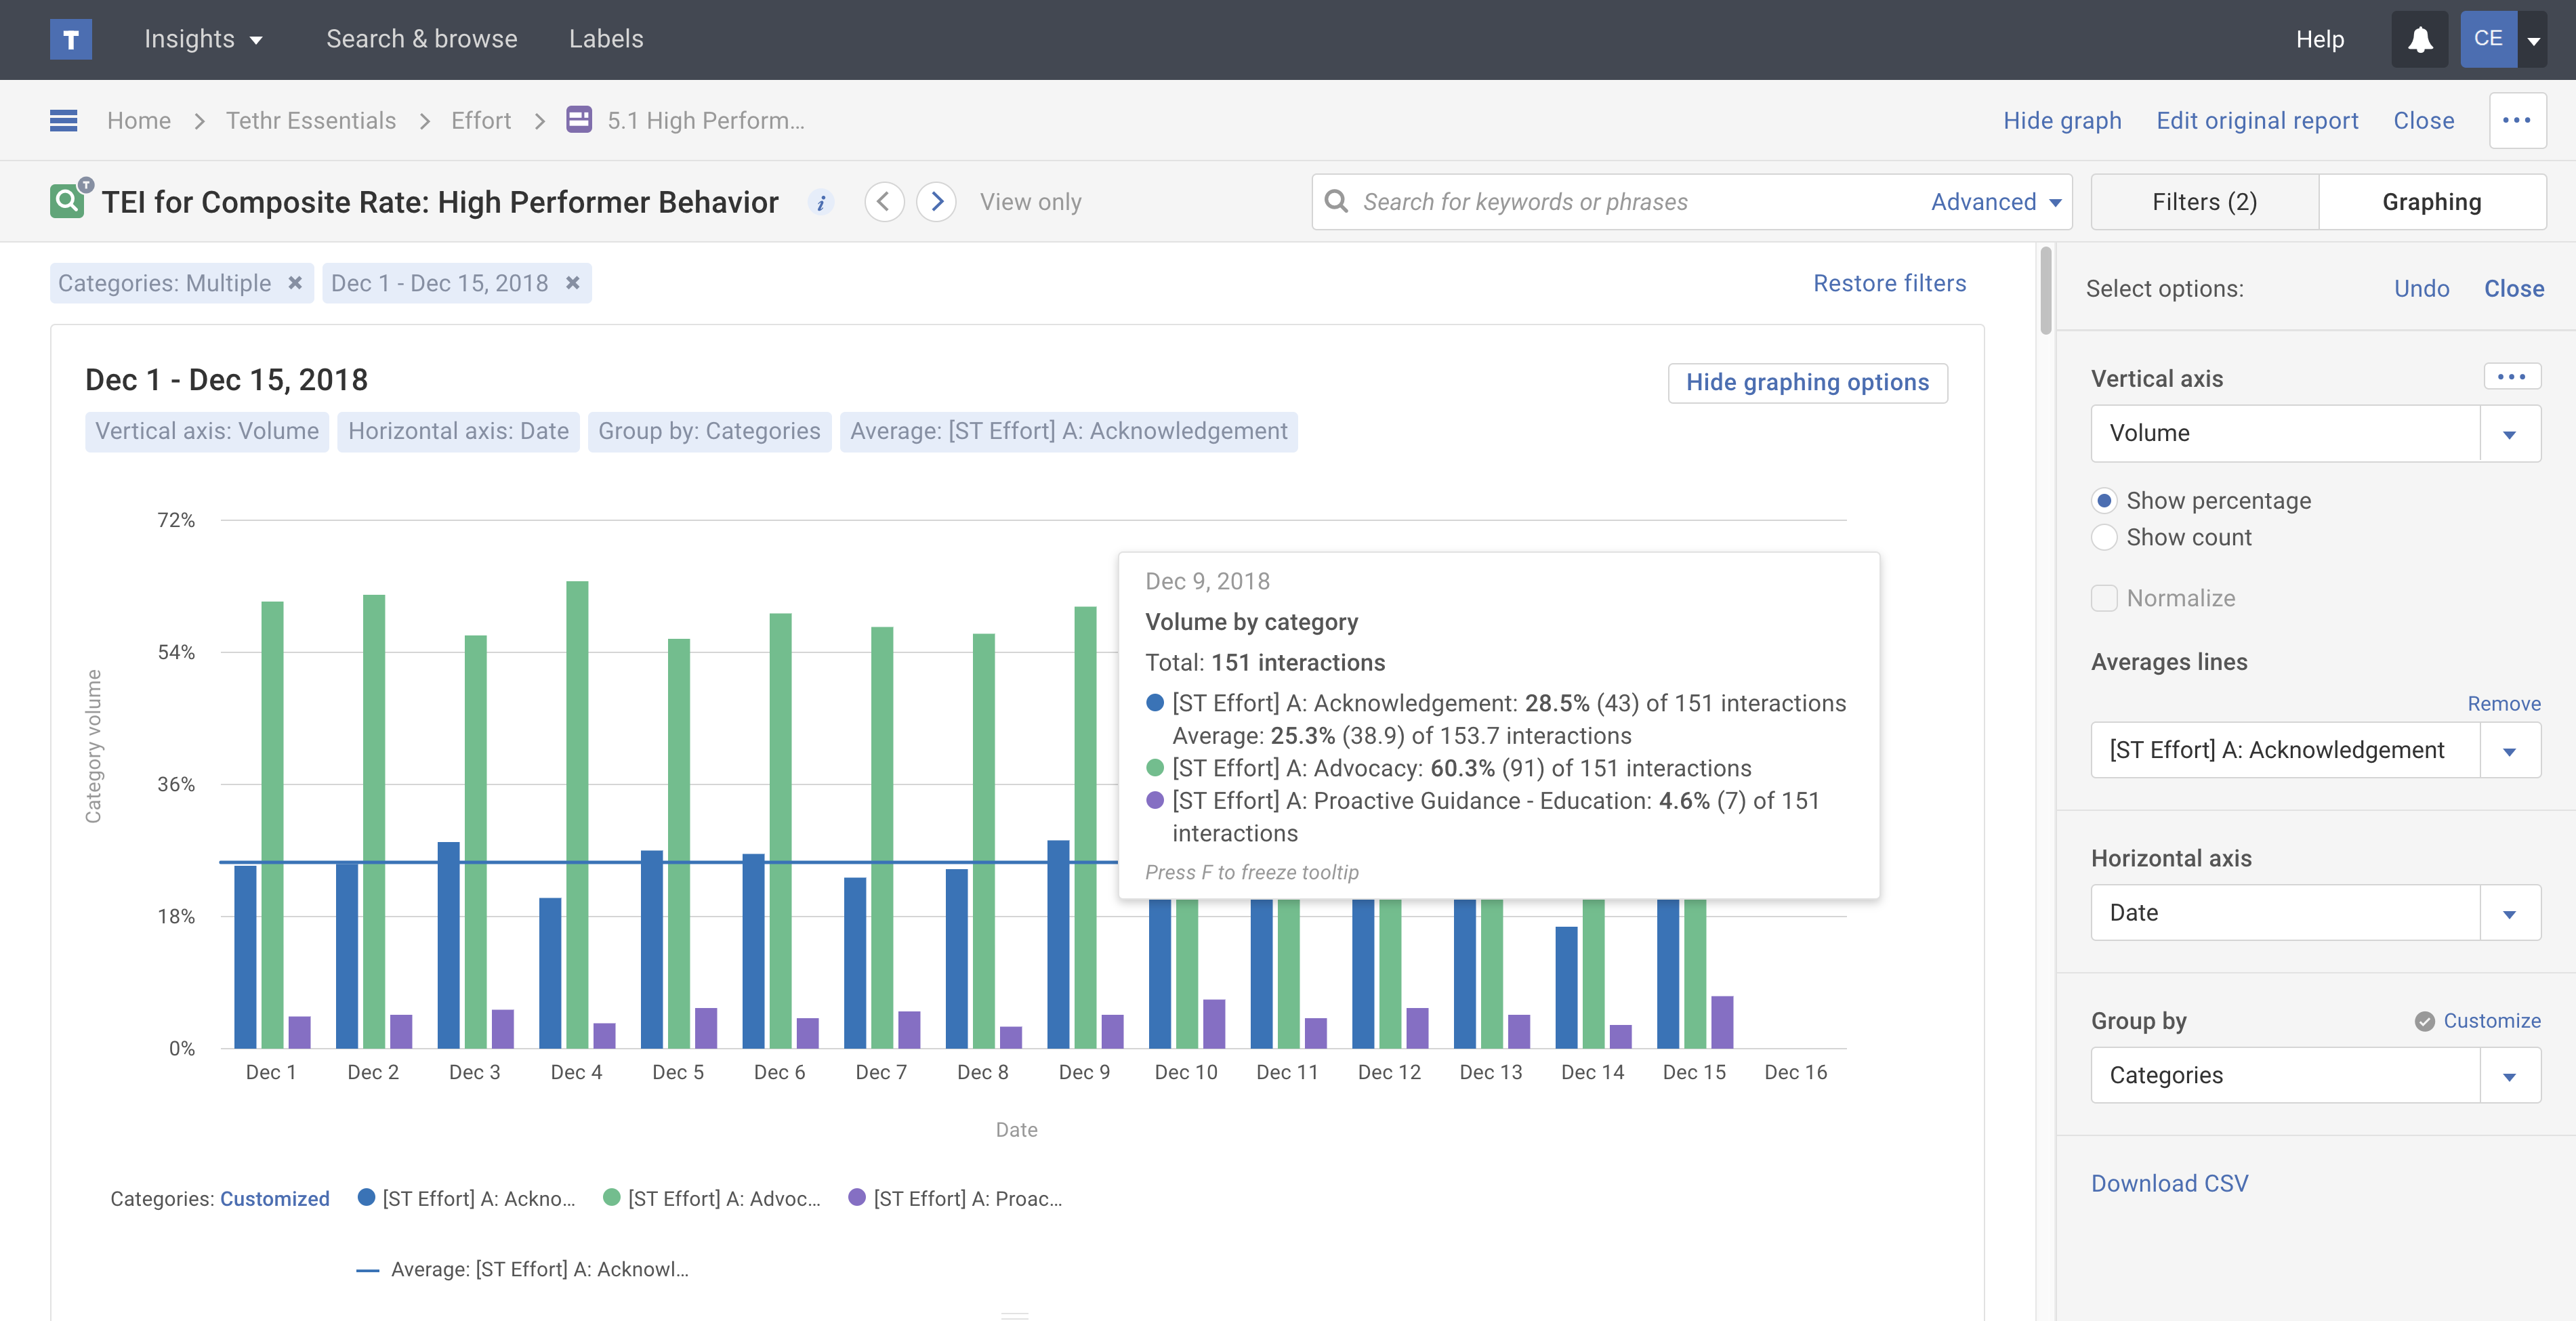Go to previous report arrow
Viewport: 2576px width, 1321px height.
pos(884,202)
